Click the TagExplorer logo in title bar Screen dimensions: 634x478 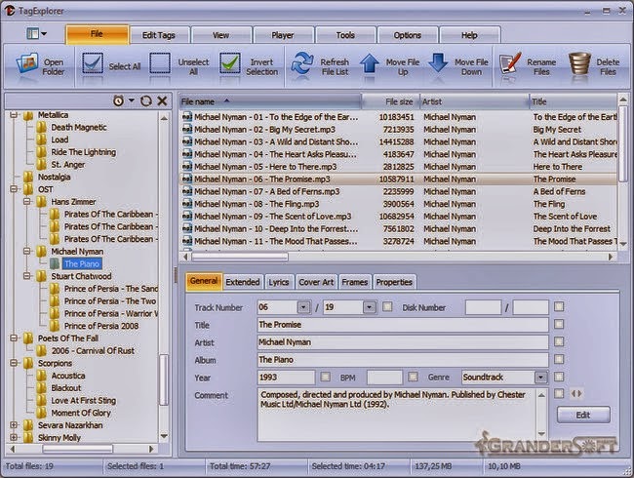click(x=10, y=11)
